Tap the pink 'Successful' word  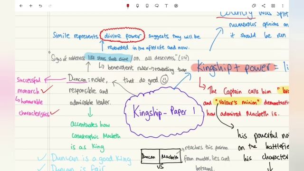(x=28, y=80)
